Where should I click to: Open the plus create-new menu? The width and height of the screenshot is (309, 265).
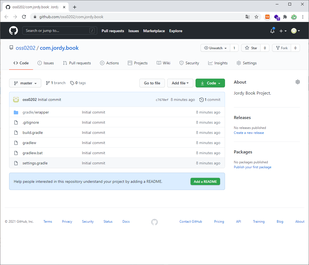click(x=283, y=31)
